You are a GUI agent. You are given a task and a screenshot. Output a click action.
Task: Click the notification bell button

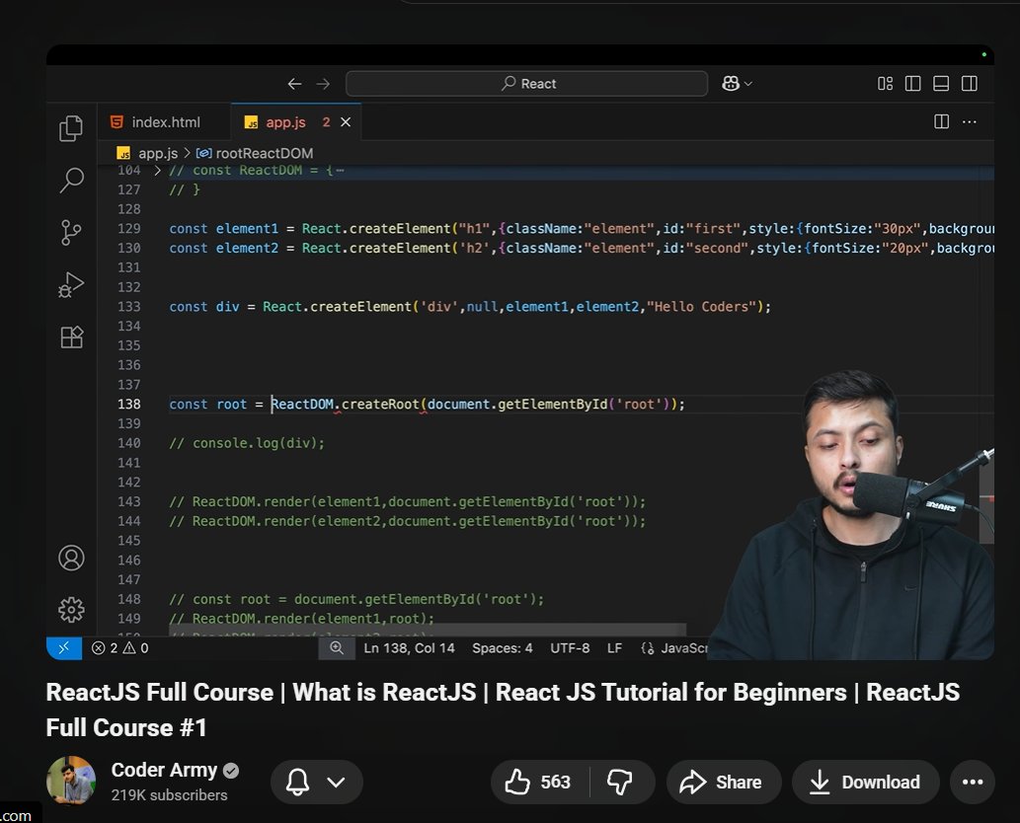tap(297, 782)
